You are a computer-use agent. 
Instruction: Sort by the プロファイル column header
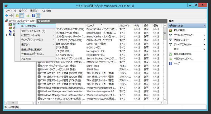pyautogui.click(x=126, y=25)
